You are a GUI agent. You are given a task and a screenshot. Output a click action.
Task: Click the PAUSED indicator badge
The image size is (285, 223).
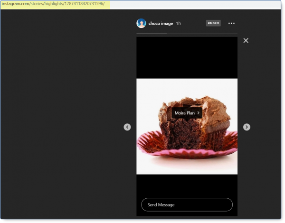213,23
